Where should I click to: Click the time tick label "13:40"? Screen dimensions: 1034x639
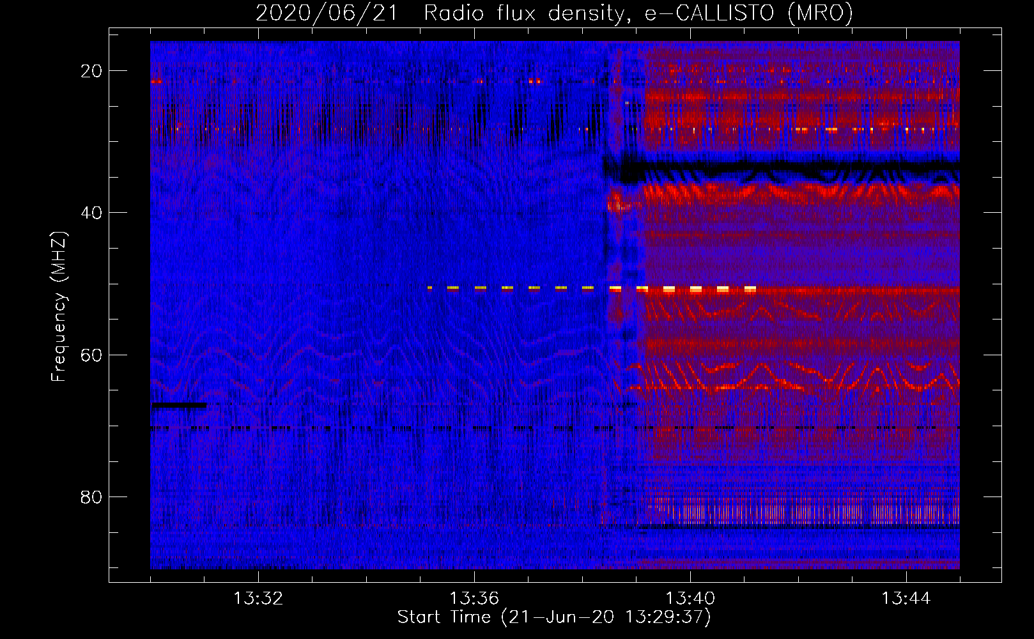(690, 599)
